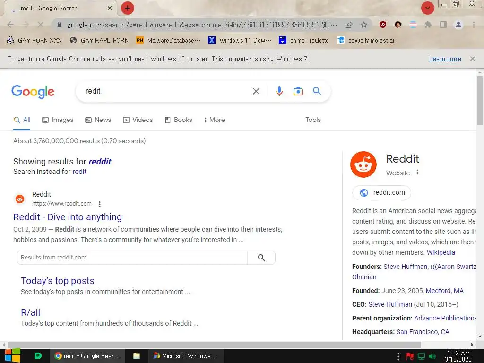
Task: Bookmark this page with the star icon
Action: 364,25
